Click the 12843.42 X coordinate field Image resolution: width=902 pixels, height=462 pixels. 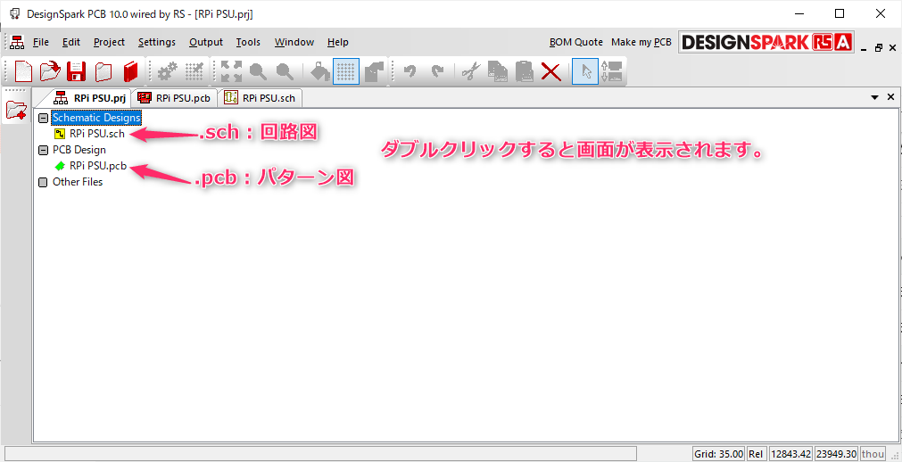[790, 453]
